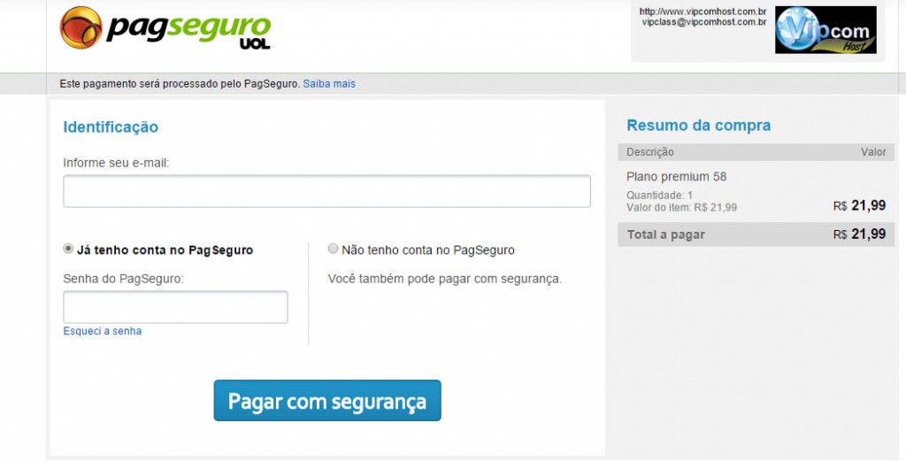Click the vipcomhost.com.br website URL text
906x461 pixels.
tap(703, 12)
